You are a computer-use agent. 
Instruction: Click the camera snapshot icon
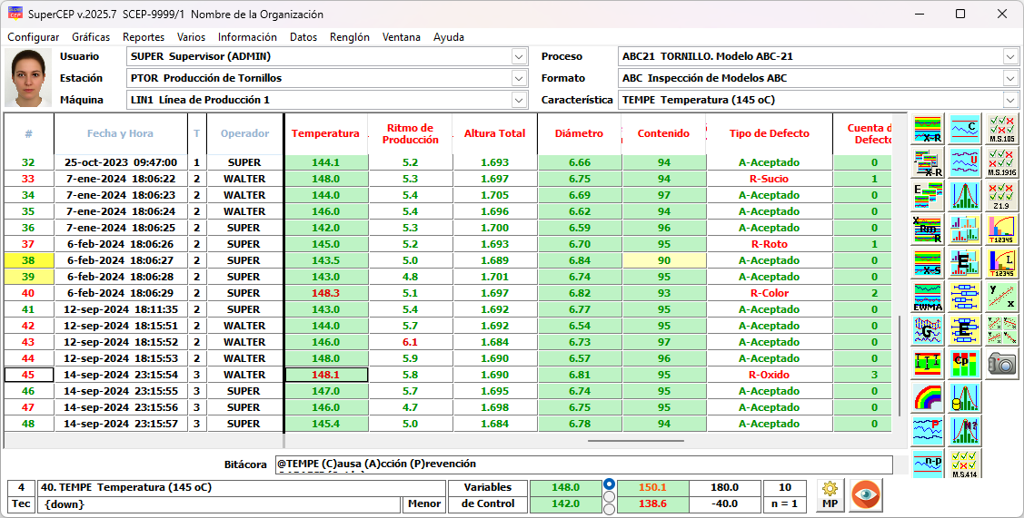(x=1001, y=363)
